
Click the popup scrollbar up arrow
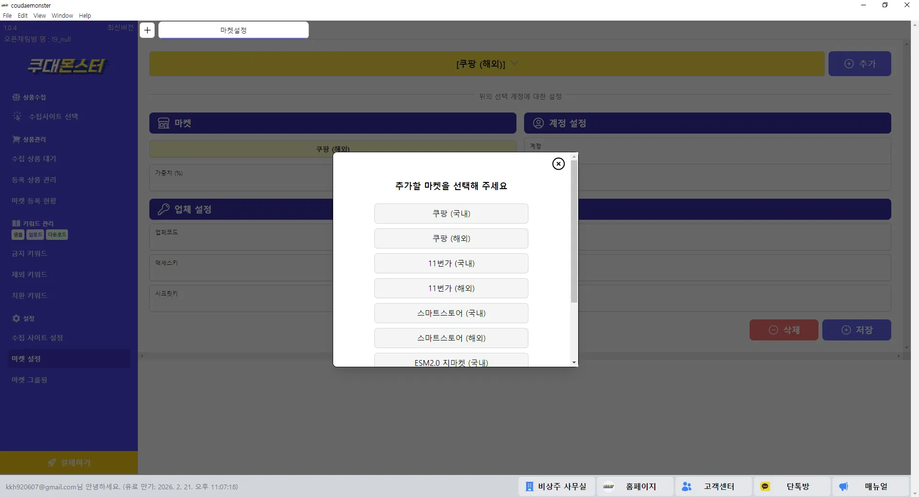[574, 157]
